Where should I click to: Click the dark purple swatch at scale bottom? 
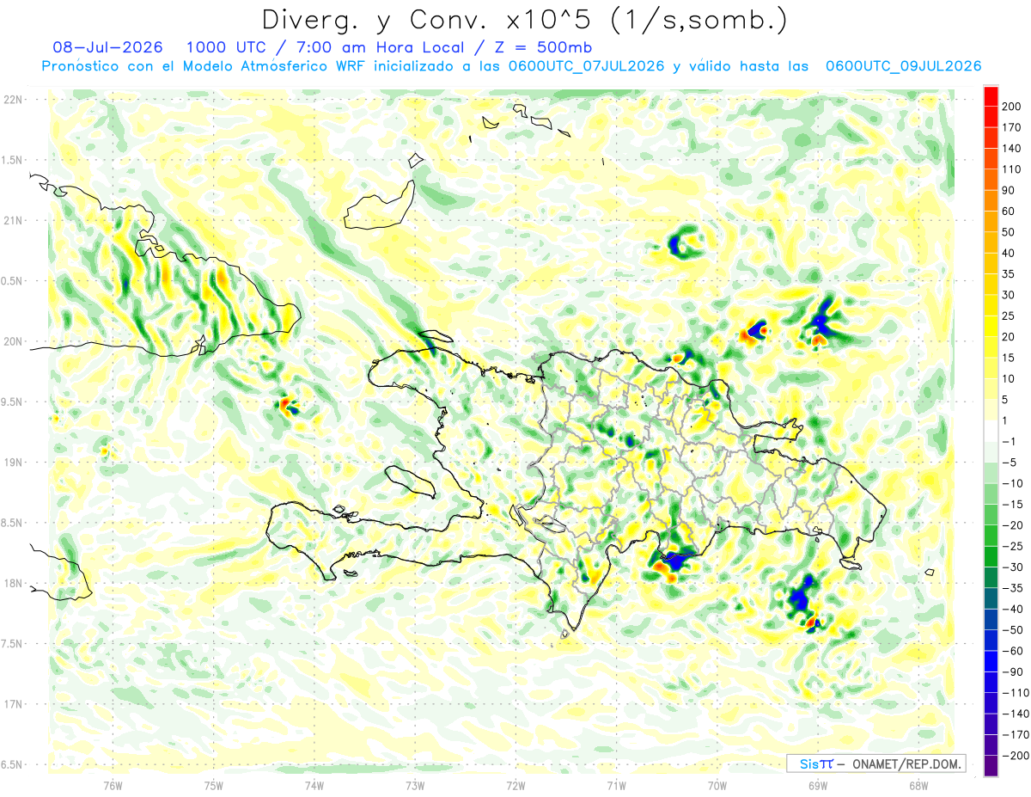point(991,765)
